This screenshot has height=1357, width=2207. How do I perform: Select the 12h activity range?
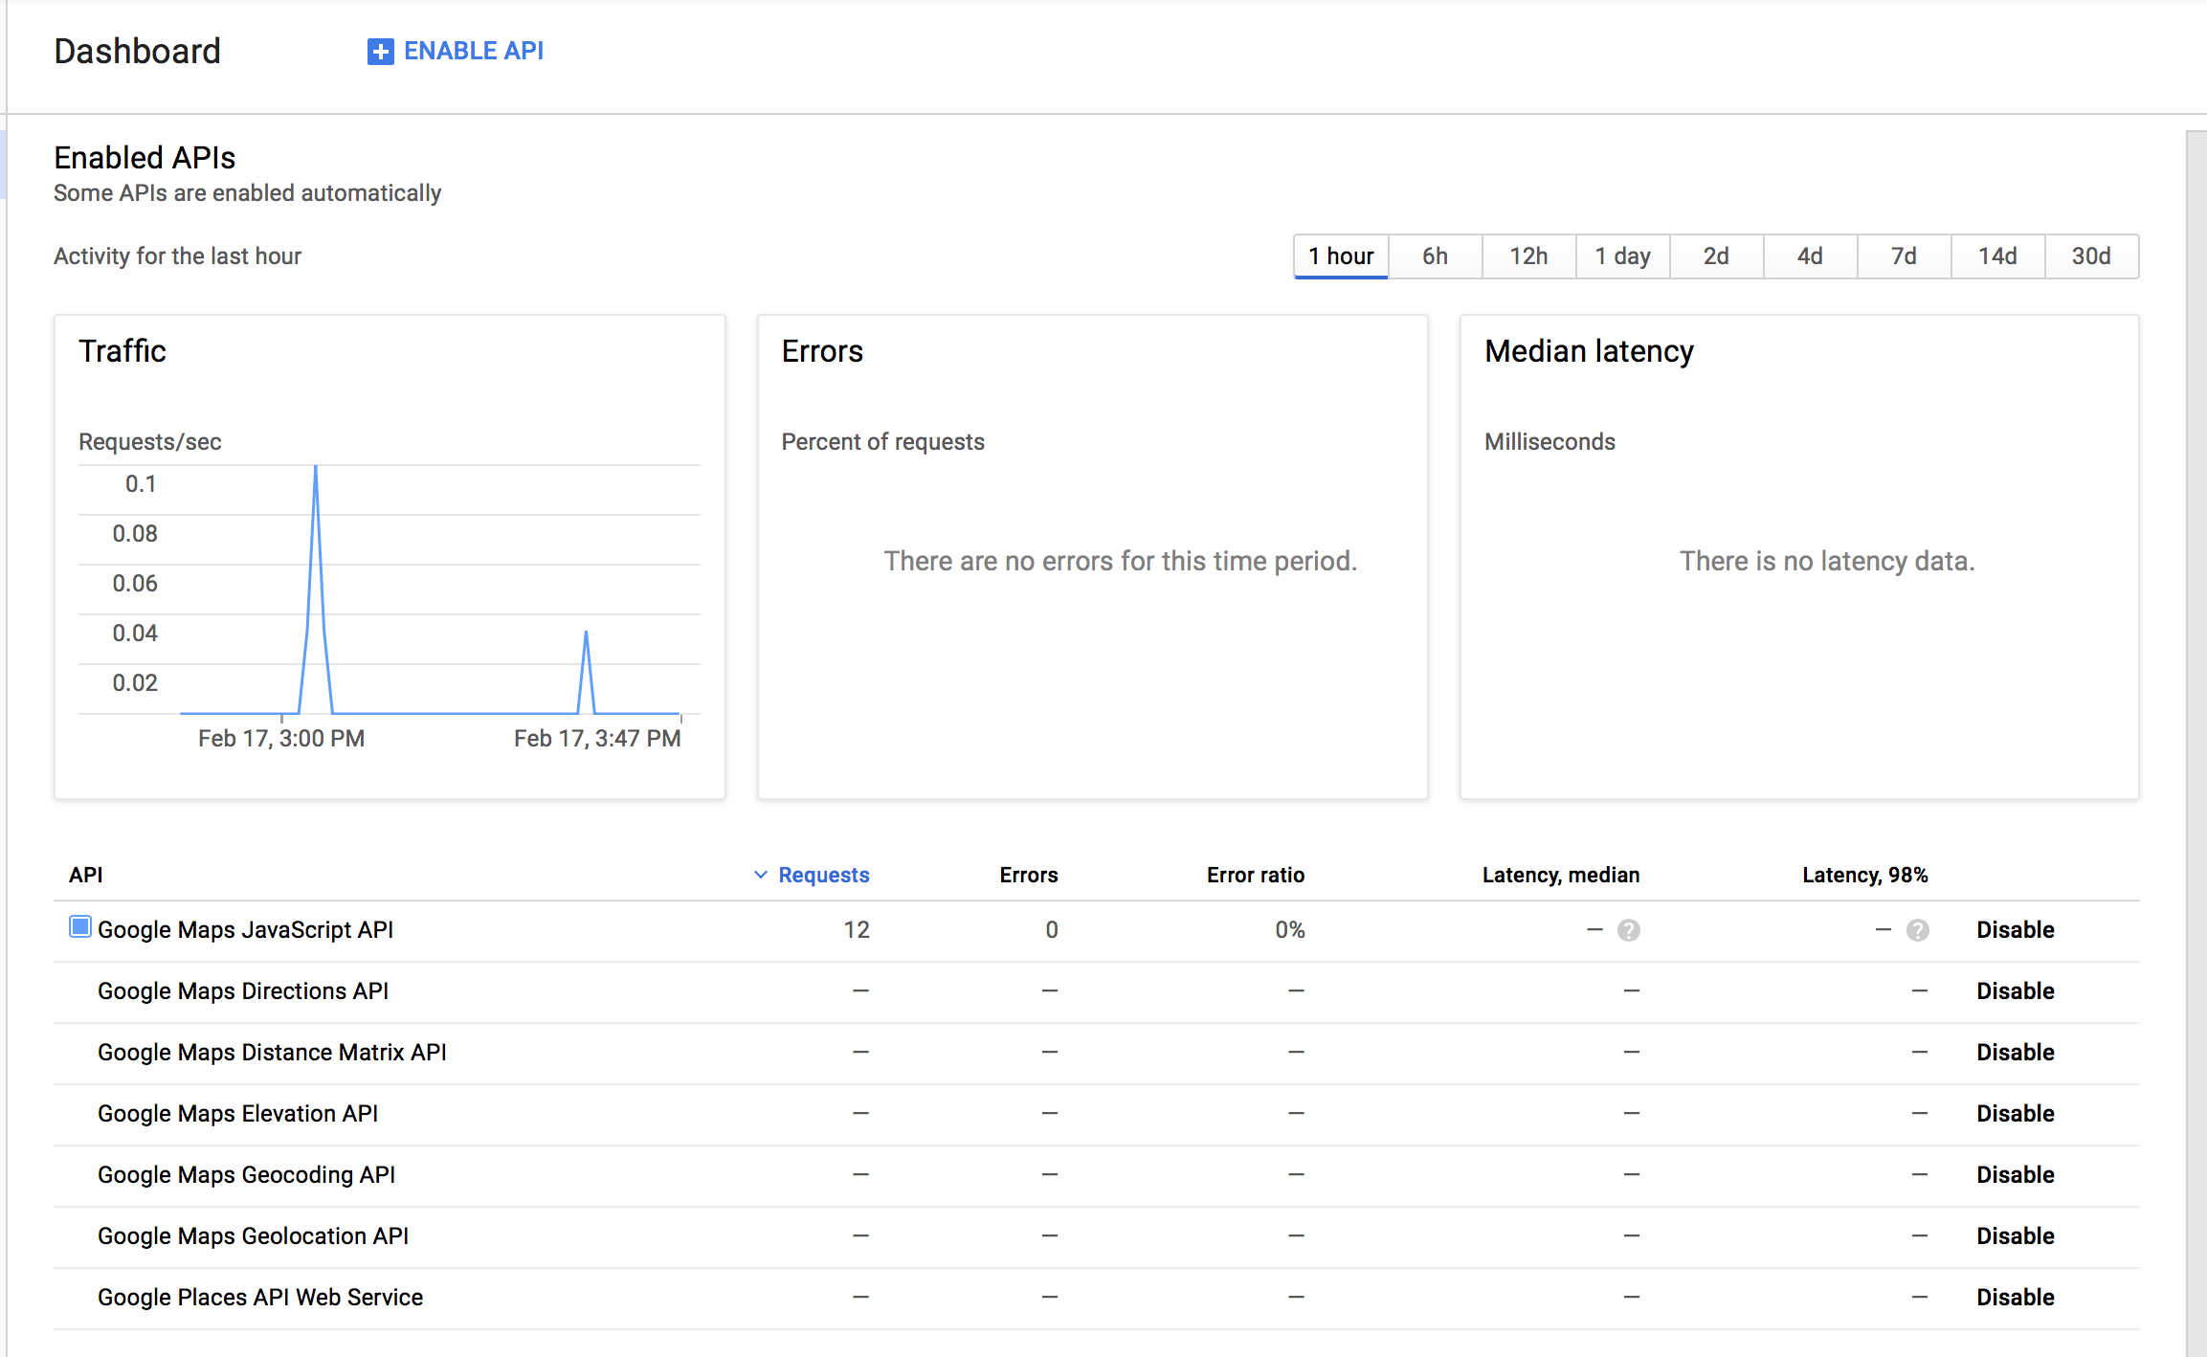click(1527, 256)
